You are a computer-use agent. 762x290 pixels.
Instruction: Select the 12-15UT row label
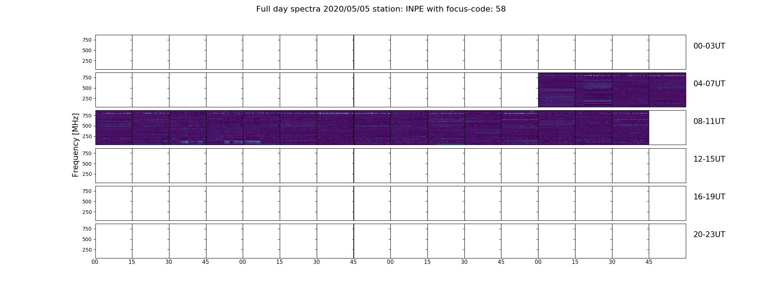(x=709, y=159)
